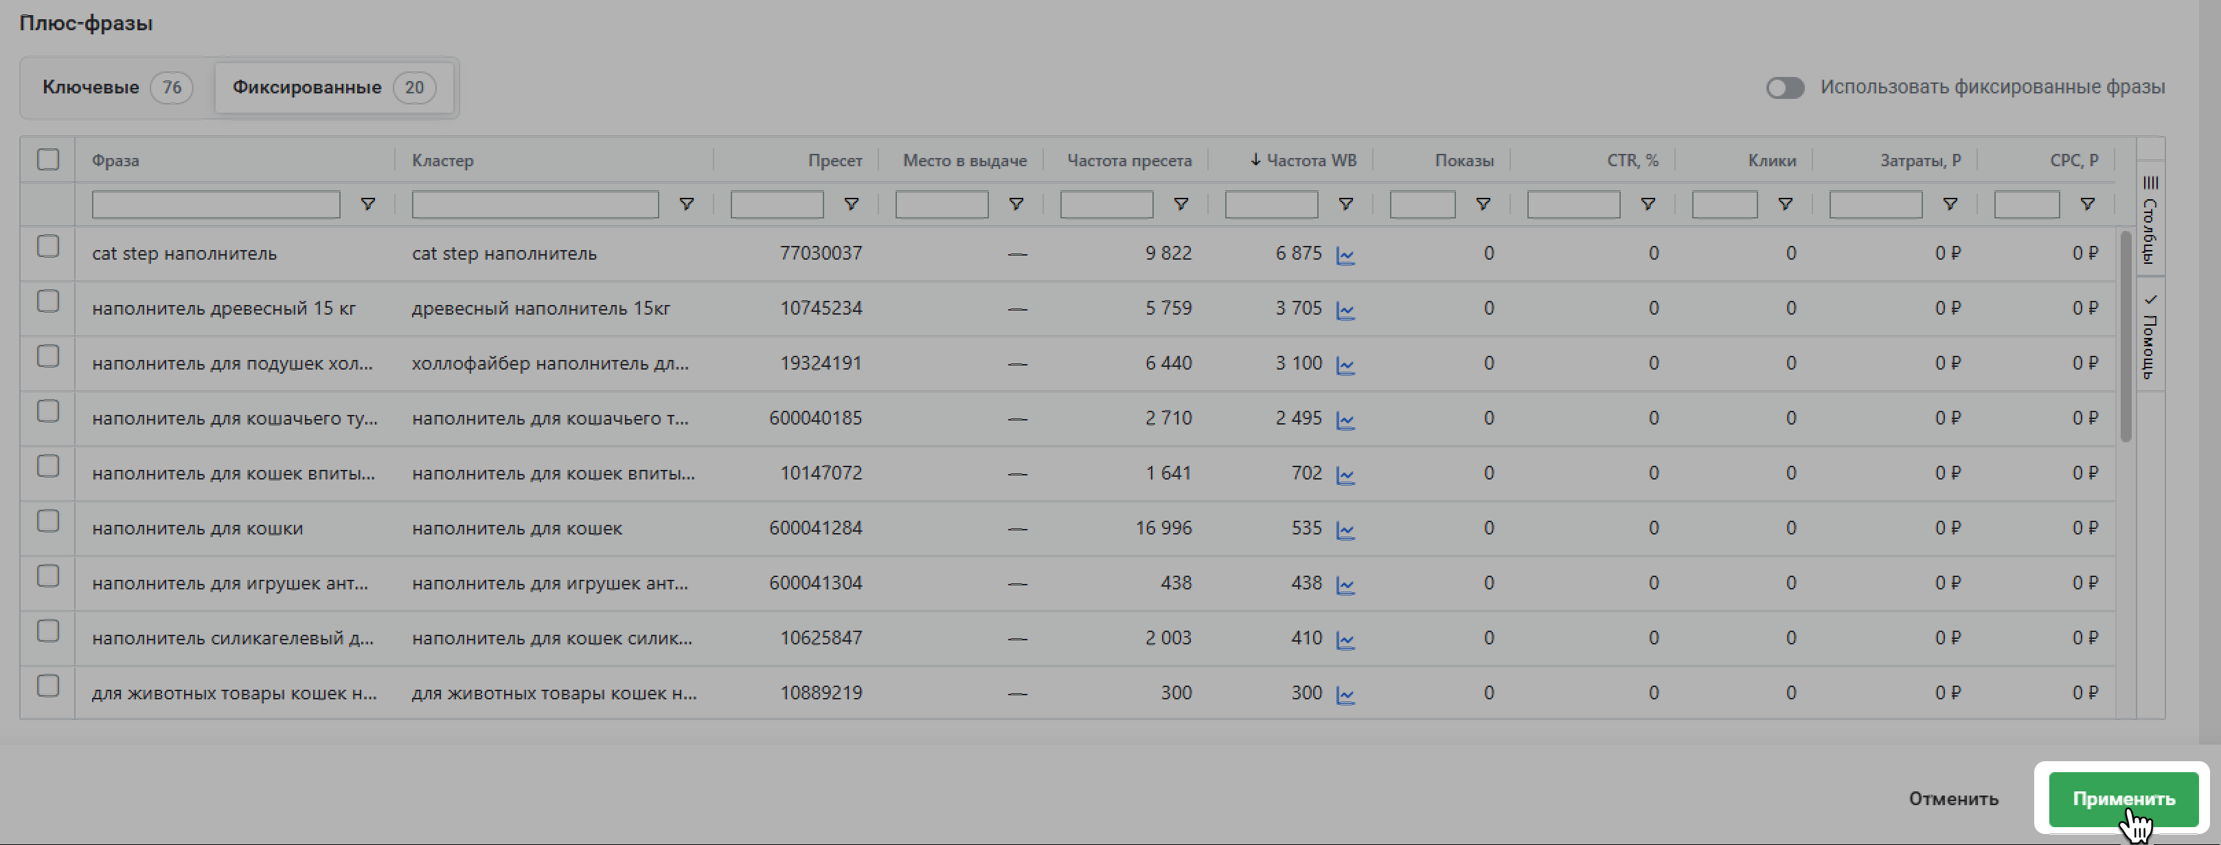Focus the Фраза filter input
The width and height of the screenshot is (2221, 845).
point(216,204)
